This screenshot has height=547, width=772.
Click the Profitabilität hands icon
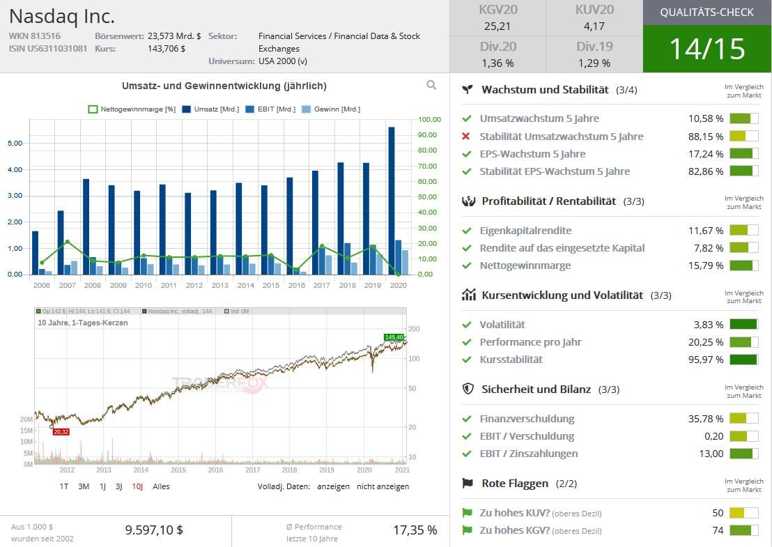pyautogui.click(x=468, y=201)
